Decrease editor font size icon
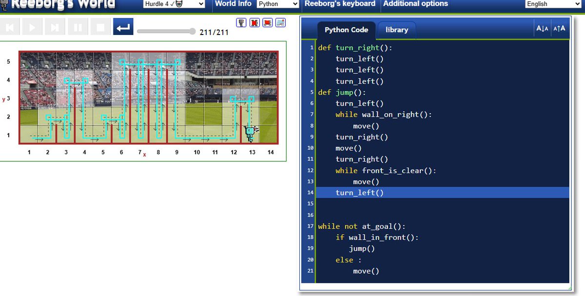 (x=542, y=28)
